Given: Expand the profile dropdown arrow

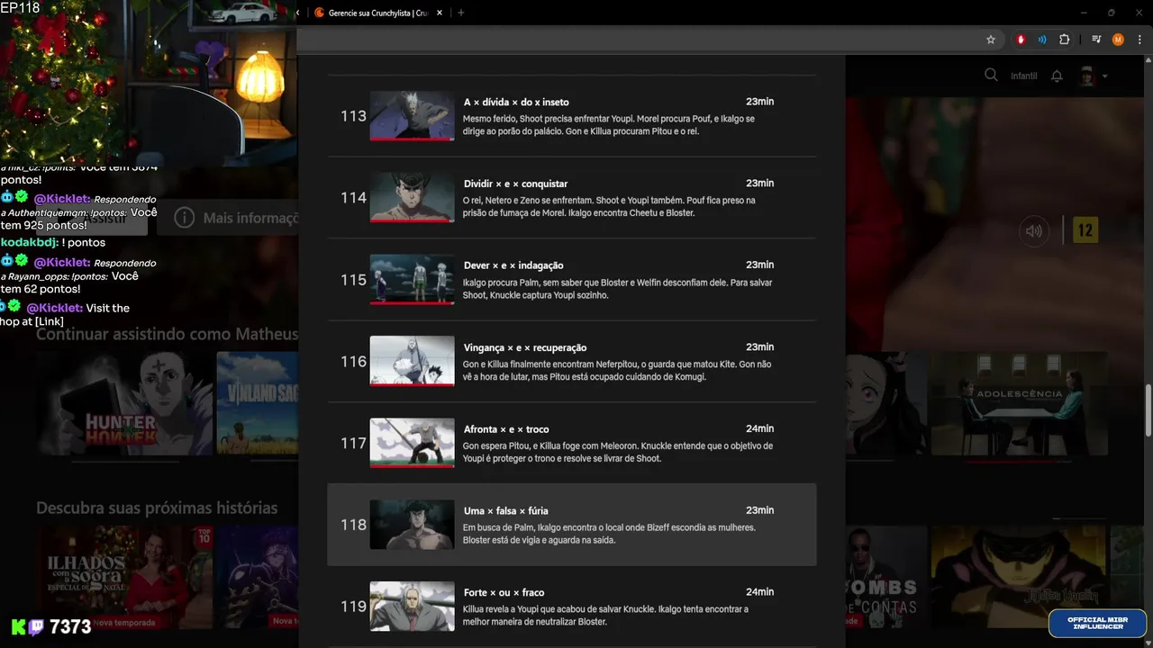Looking at the screenshot, I should [x=1104, y=76].
